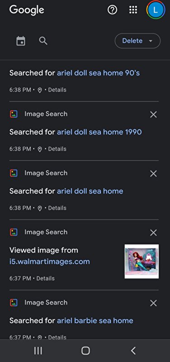Open the 'ariel barbie sea home' search link
Viewport: 170px width, 362px height.
(x=95, y=320)
